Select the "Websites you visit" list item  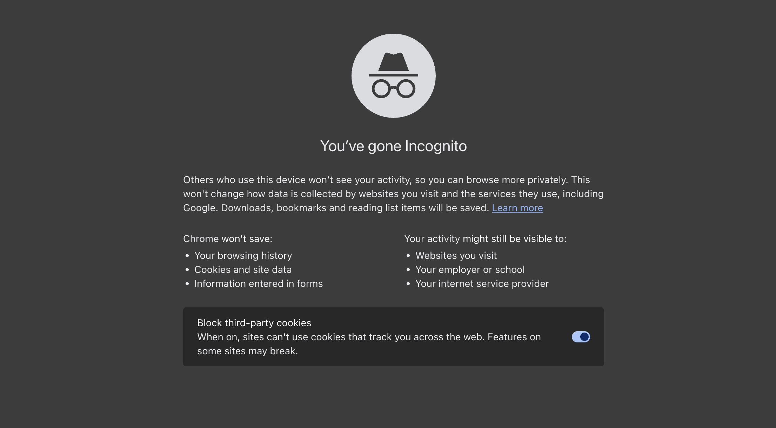(456, 256)
